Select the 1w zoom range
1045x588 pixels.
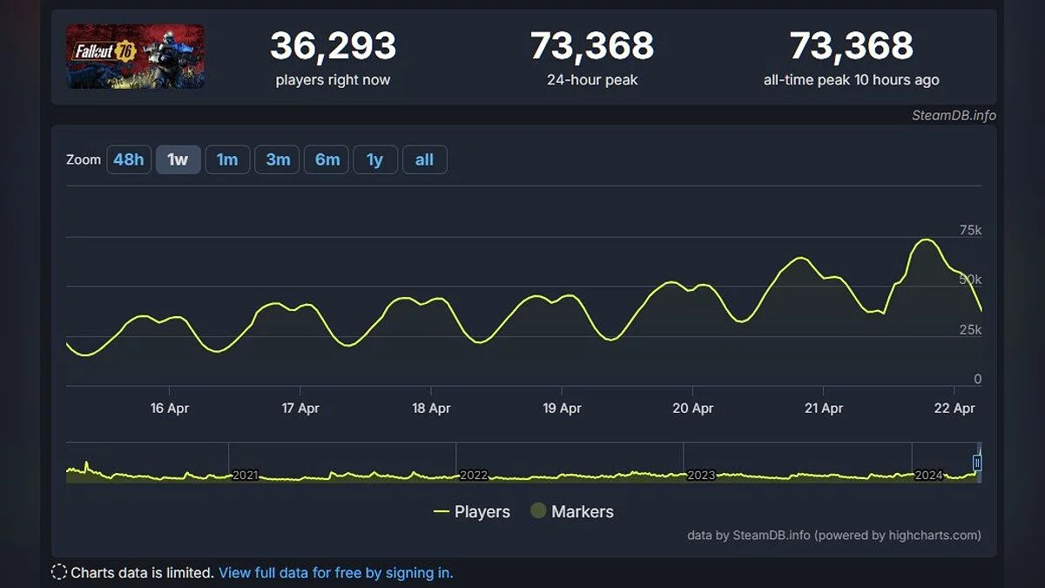pos(178,159)
